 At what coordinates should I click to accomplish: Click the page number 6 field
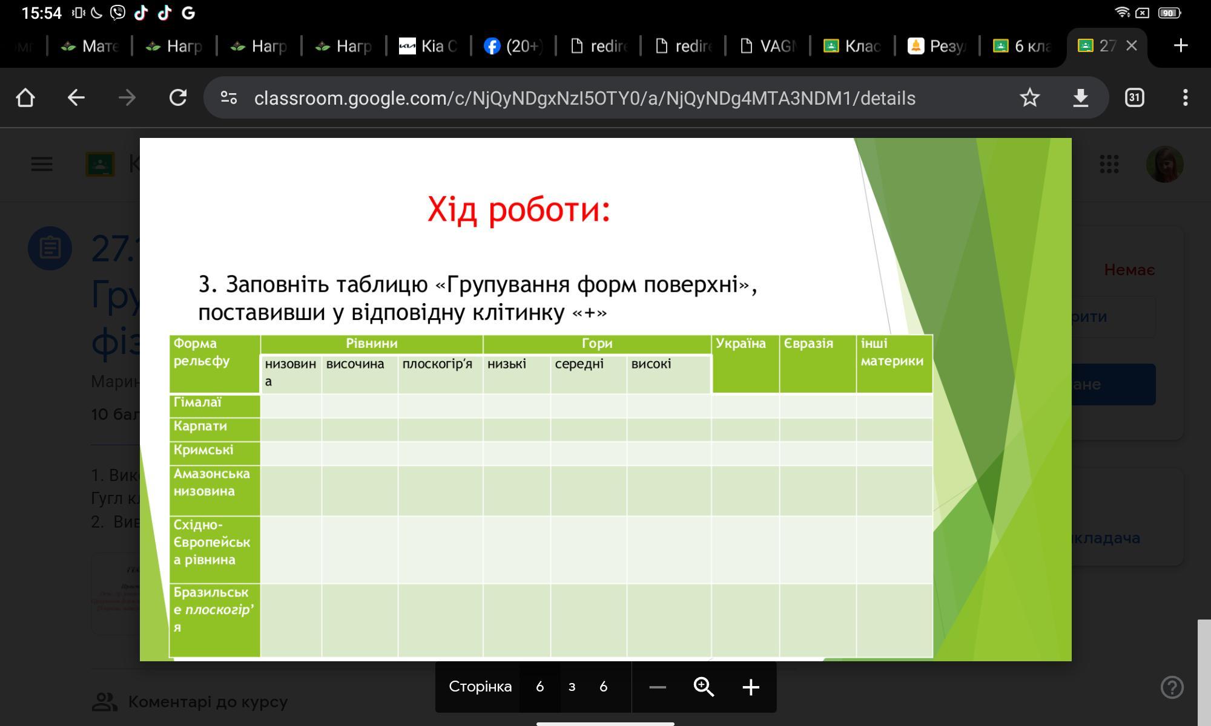coord(540,687)
